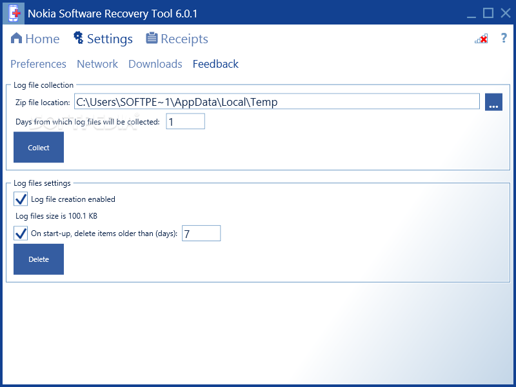Open help via question mark icon
The height and width of the screenshot is (387, 516).
pyautogui.click(x=504, y=38)
